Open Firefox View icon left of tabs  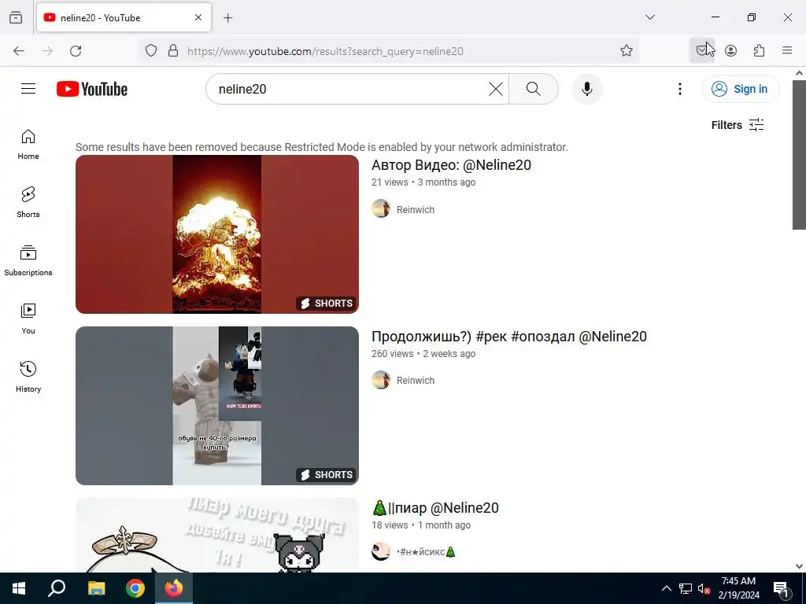pyautogui.click(x=16, y=17)
